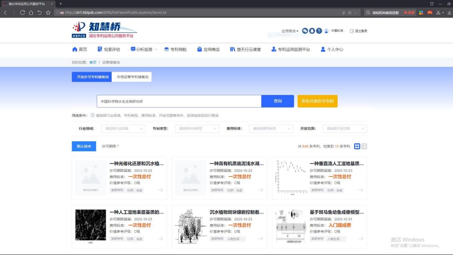Screen dimensions: 453x255
Task: Click 发布开放许可专利 yellow button
Action: pyautogui.click(x=317, y=101)
